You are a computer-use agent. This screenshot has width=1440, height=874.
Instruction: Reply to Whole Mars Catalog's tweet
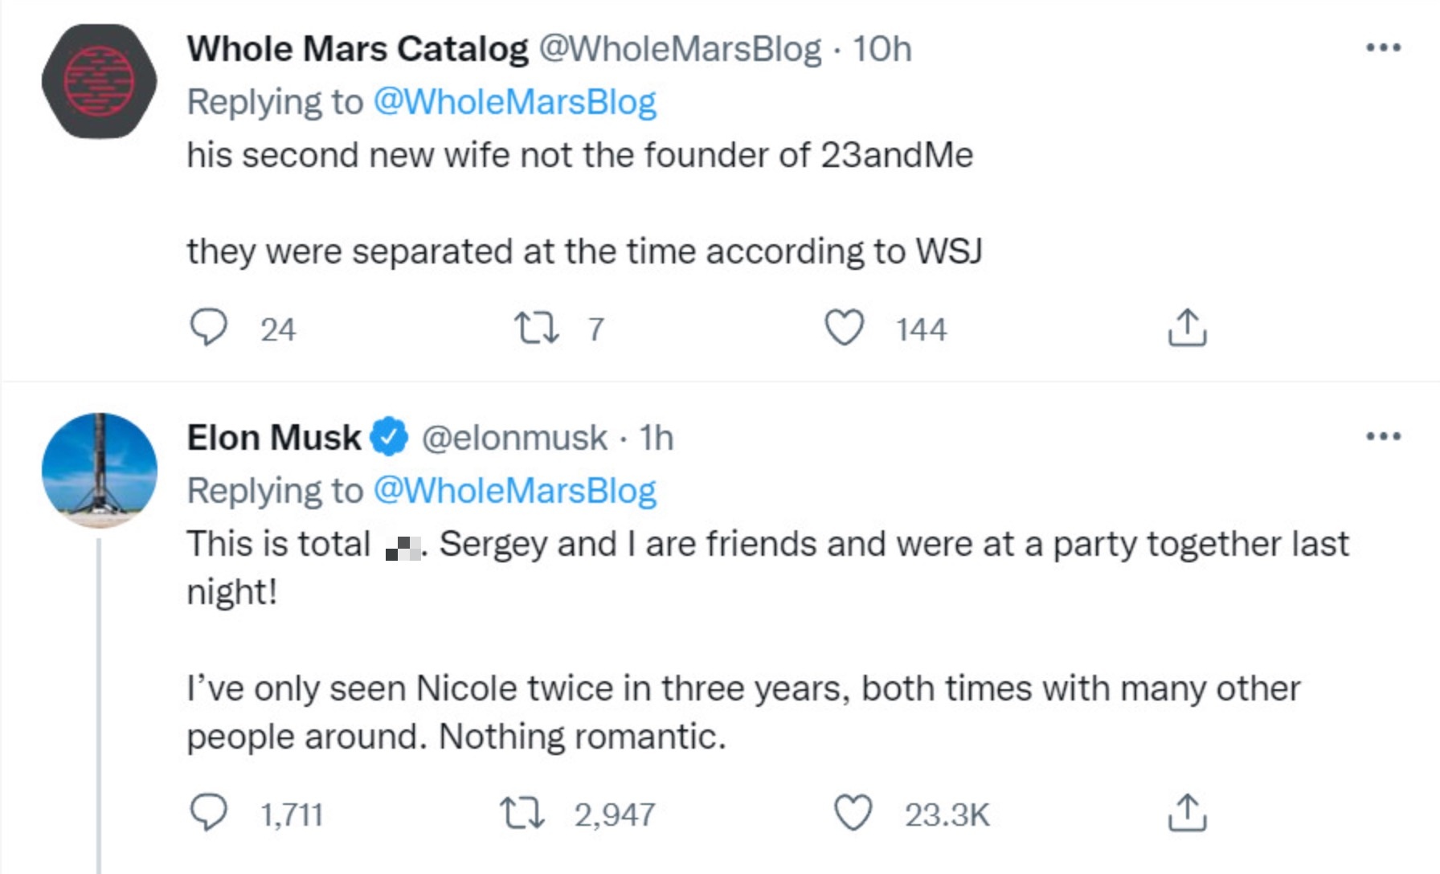tap(211, 325)
